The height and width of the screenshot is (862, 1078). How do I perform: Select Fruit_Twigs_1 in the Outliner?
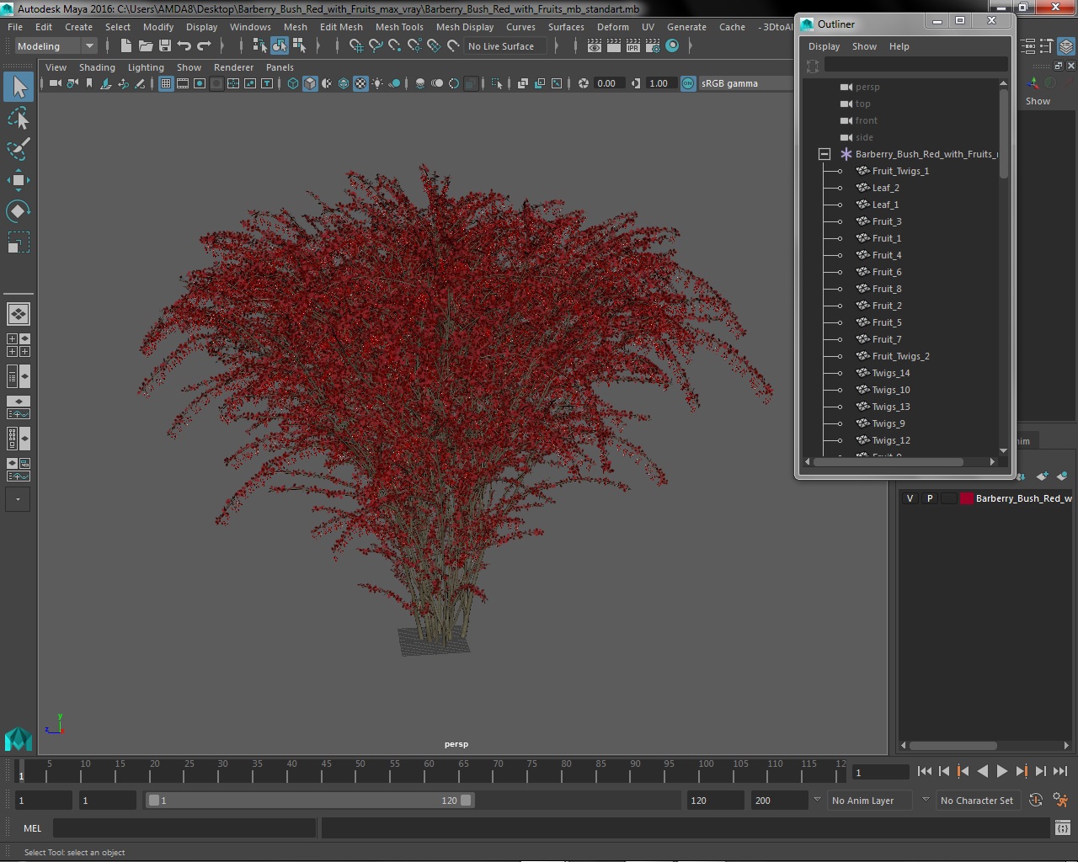[900, 171]
